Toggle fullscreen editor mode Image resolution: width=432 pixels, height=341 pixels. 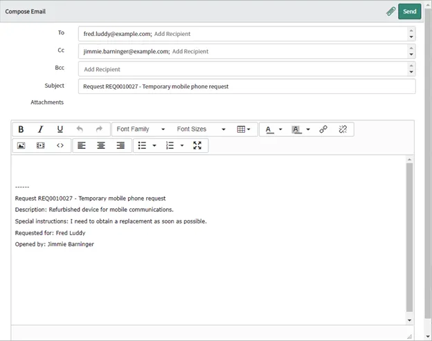point(197,145)
